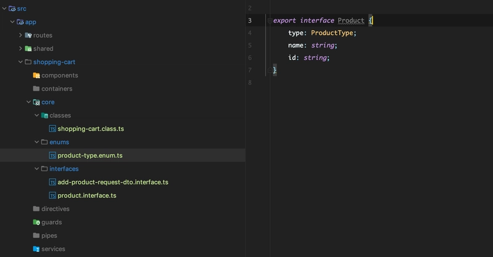This screenshot has height=257, width=493.
Task: Click the green guards folder icon
Action: 36,222
